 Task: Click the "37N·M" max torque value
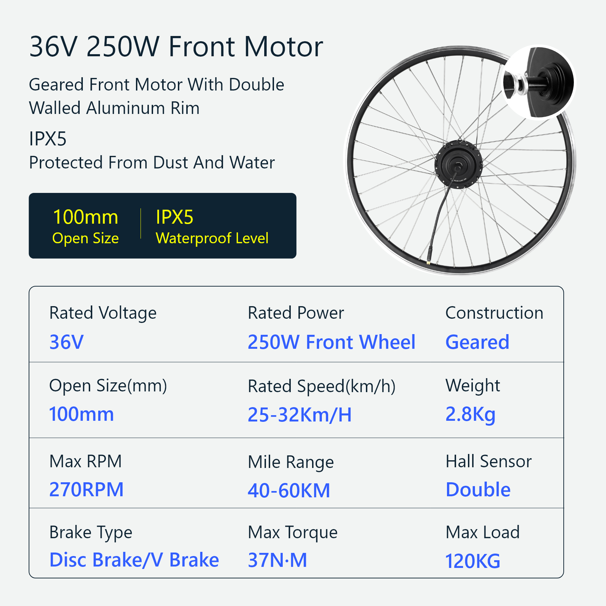(x=277, y=560)
